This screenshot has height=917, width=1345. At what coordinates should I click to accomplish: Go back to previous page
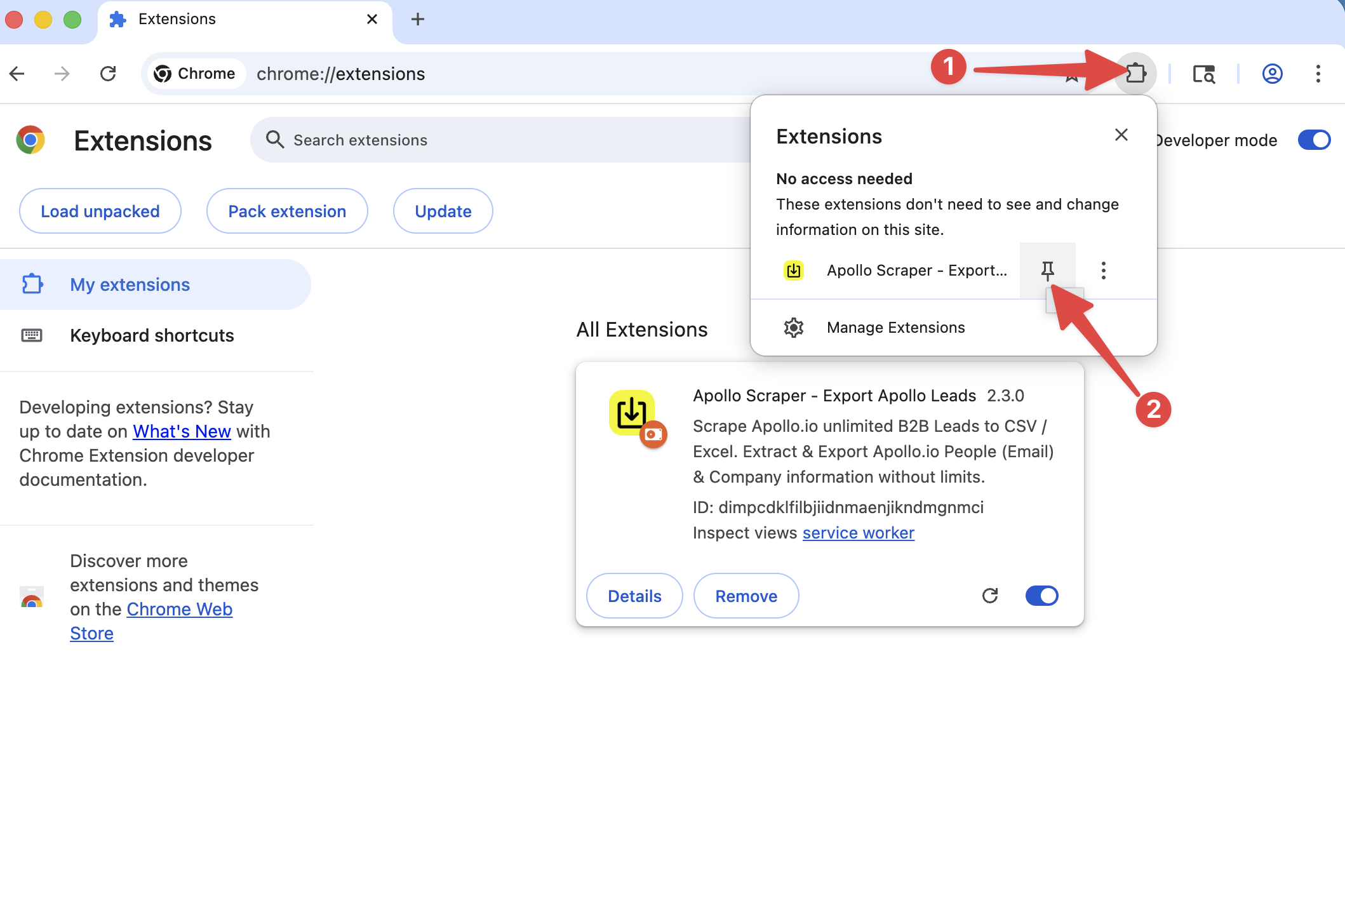click(17, 74)
